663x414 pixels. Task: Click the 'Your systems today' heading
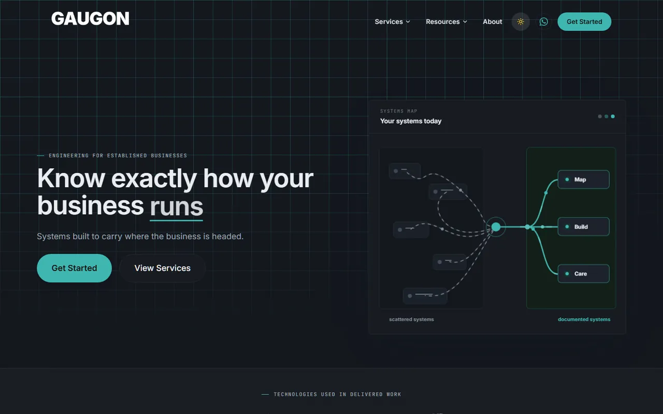411,121
